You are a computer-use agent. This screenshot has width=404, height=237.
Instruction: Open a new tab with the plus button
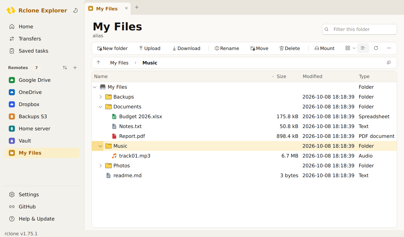point(137,8)
